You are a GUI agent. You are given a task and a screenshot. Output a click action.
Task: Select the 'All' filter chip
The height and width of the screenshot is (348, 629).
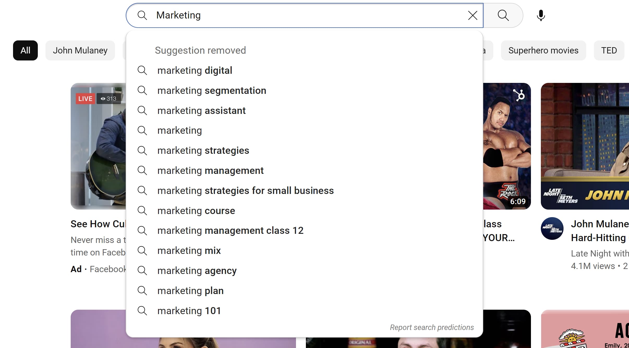coord(25,50)
